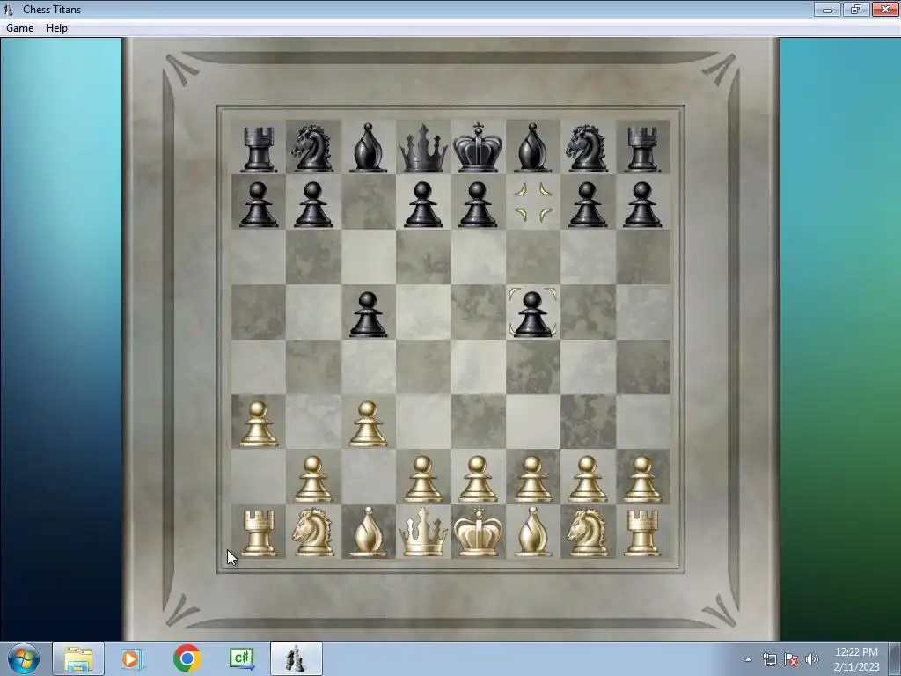
Task: Select the white pawn on h2
Action: [642, 480]
